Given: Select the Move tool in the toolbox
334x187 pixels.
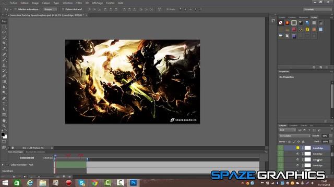Looking at the screenshot, I should pos(4,21).
